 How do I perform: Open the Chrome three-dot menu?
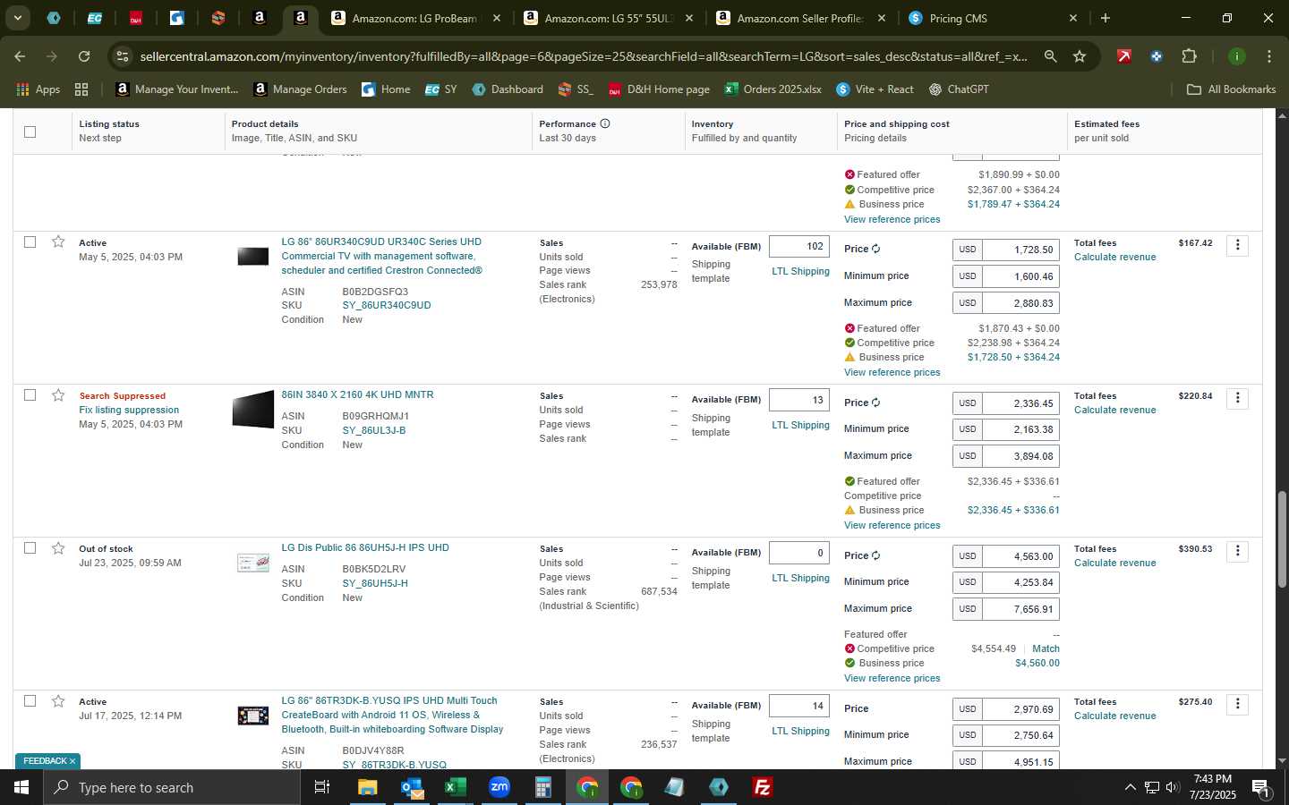click(x=1269, y=56)
